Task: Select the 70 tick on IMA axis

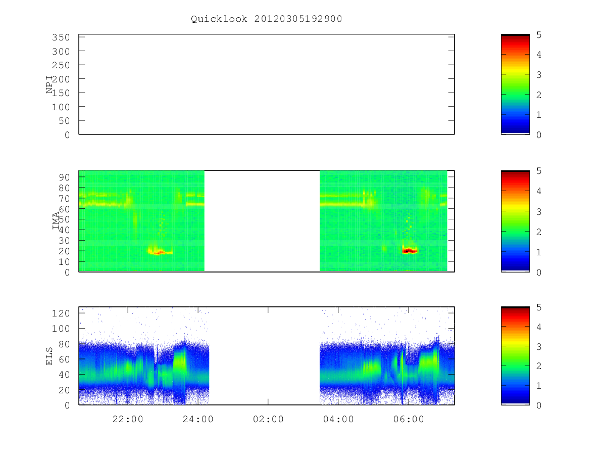Action: point(64,198)
